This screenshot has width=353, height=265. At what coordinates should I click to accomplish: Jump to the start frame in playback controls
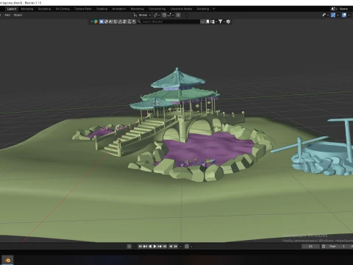[x=140, y=247]
